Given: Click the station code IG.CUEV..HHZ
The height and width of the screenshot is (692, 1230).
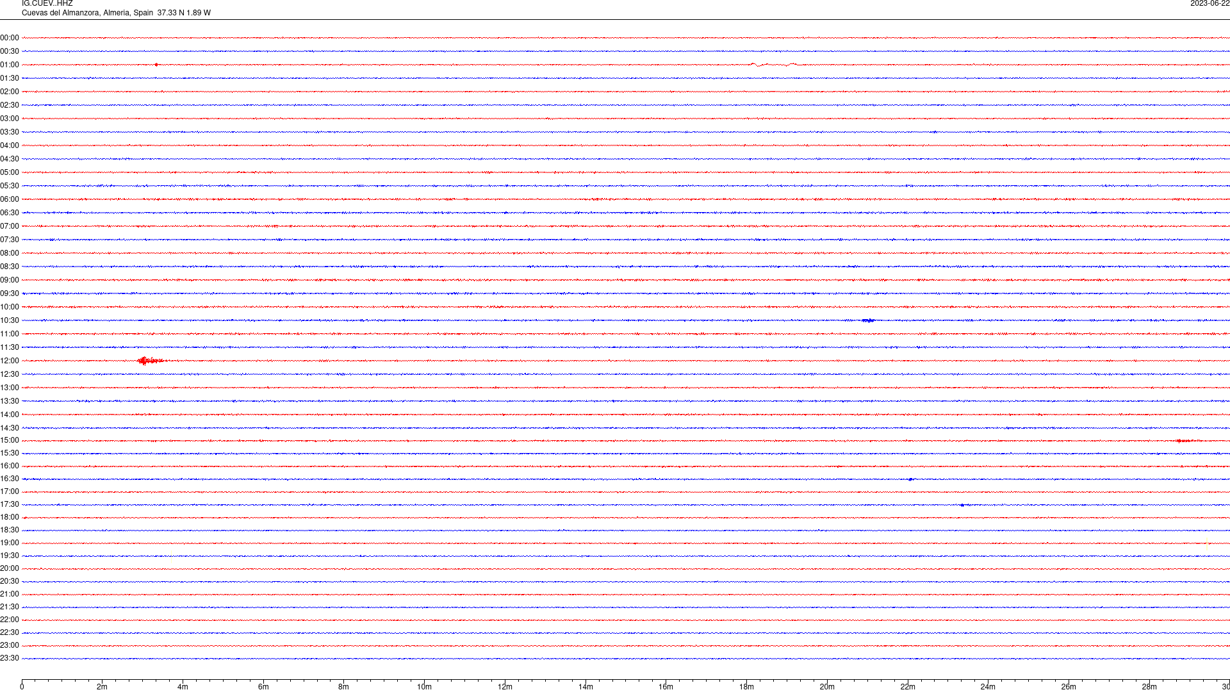Looking at the screenshot, I should point(47,4).
